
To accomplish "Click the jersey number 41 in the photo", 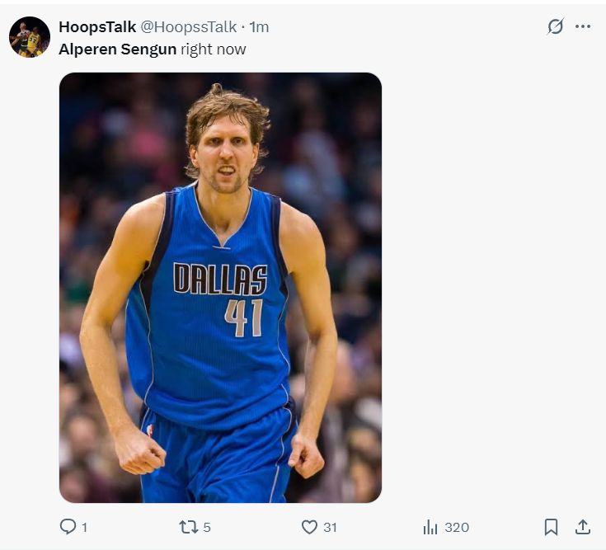I will click(243, 317).
